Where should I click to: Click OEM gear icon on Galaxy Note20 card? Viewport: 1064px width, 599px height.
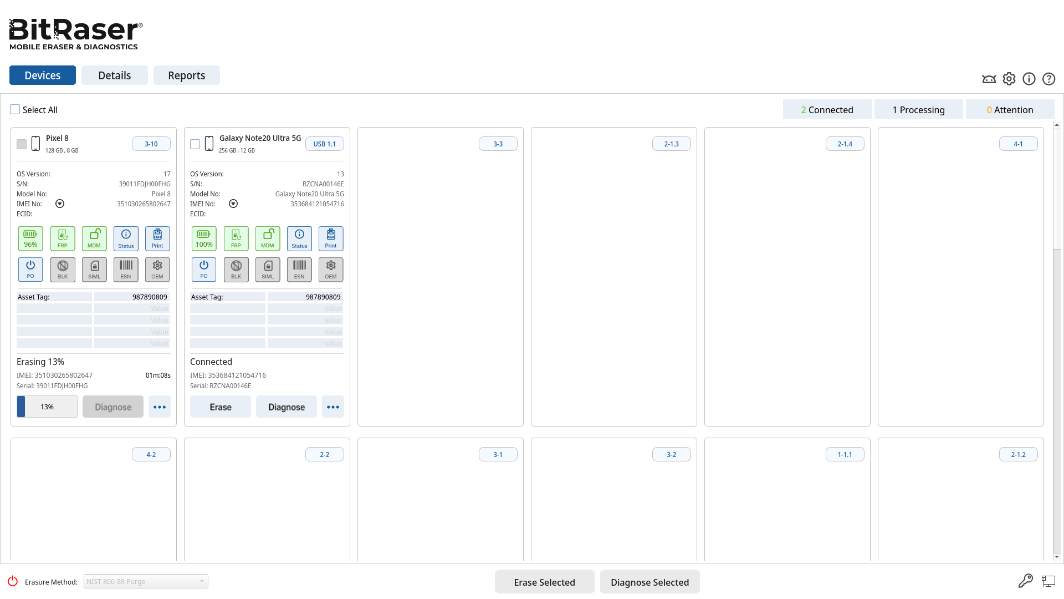[331, 270]
